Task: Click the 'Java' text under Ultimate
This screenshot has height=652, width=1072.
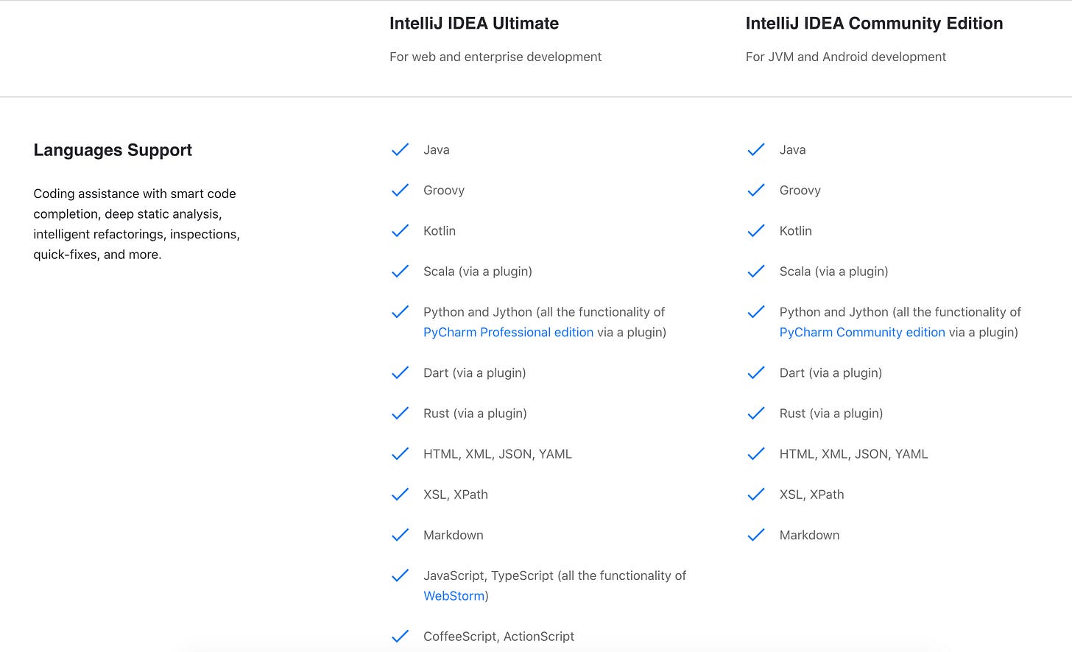Action: [437, 150]
